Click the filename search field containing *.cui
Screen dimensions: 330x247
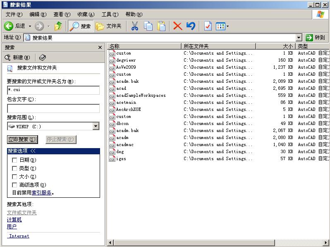[x=53, y=90]
